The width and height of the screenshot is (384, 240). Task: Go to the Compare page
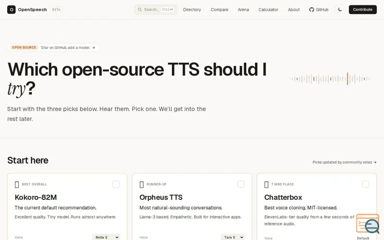tap(219, 10)
